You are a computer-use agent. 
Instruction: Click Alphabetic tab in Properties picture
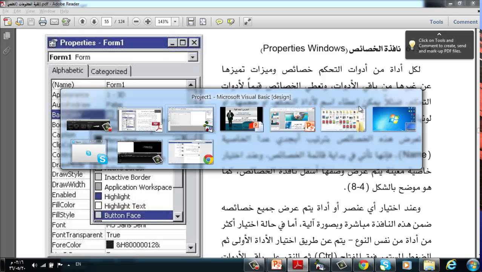coord(68,71)
